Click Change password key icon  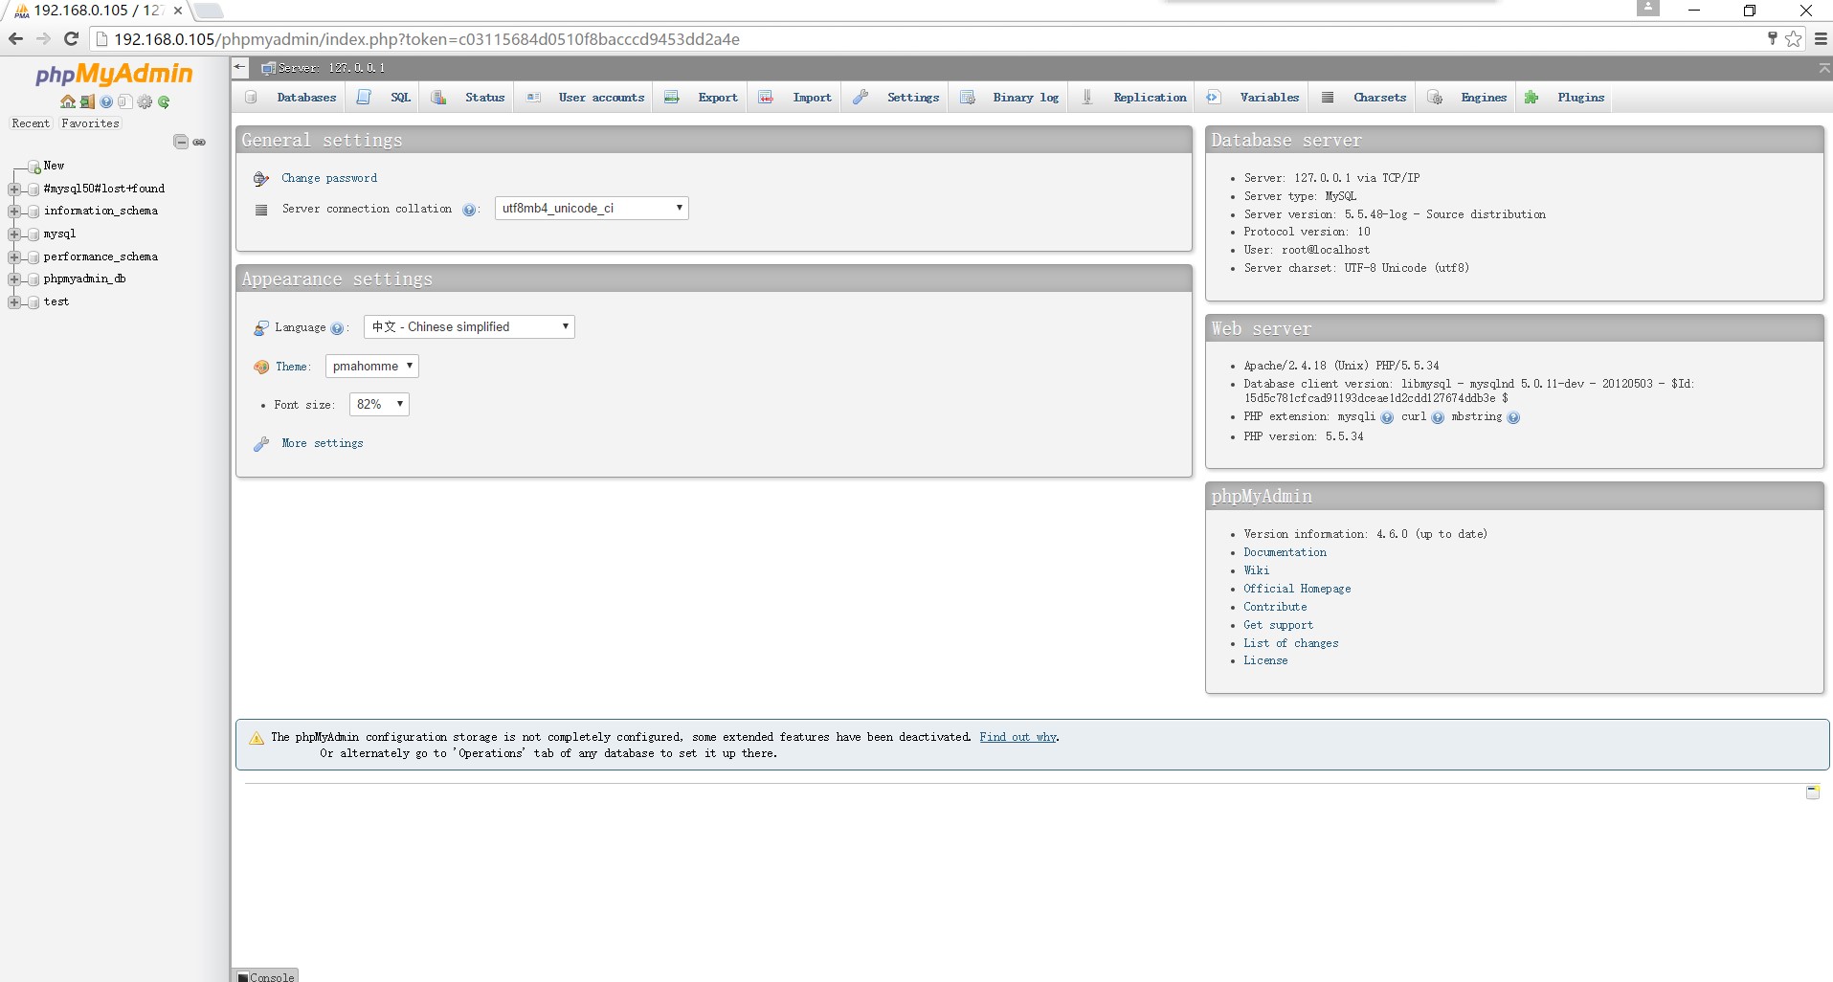point(261,179)
